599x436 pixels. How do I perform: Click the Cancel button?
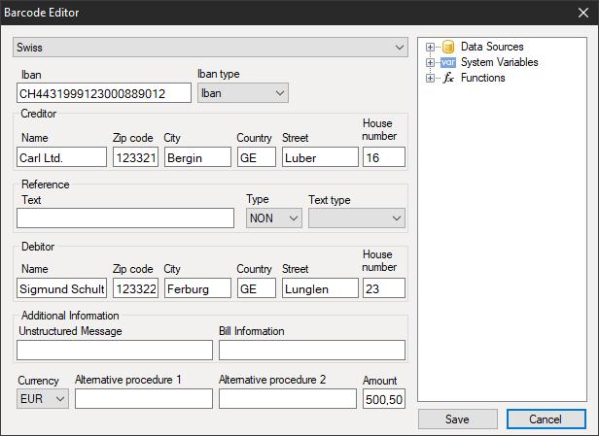click(x=546, y=419)
